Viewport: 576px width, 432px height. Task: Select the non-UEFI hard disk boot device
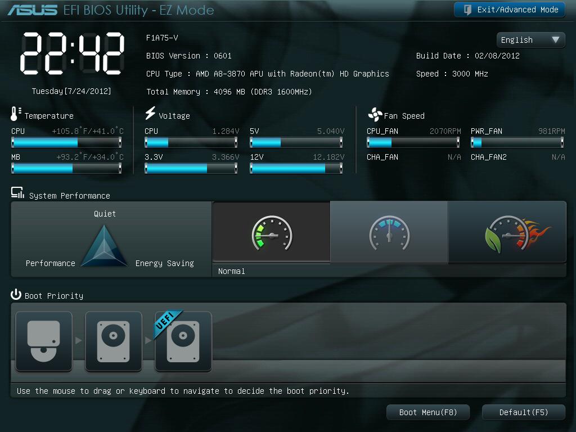(113, 341)
